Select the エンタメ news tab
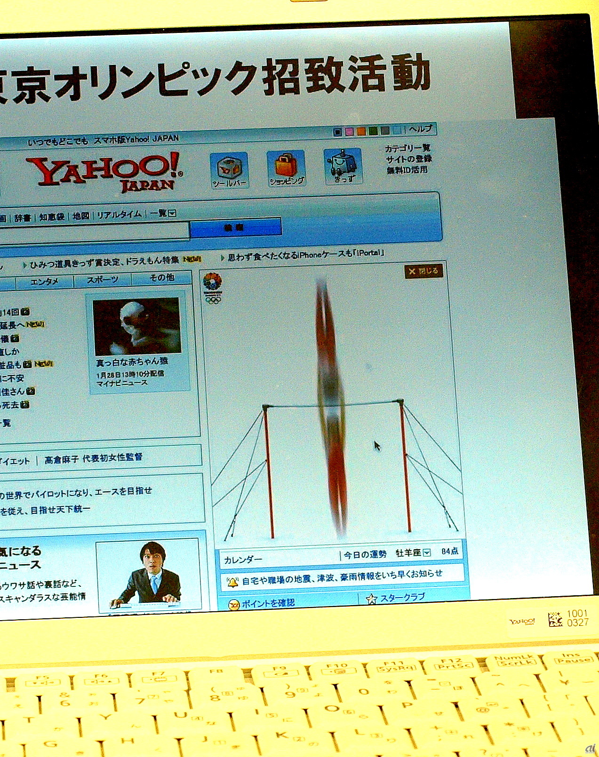The height and width of the screenshot is (757, 599). tap(45, 282)
